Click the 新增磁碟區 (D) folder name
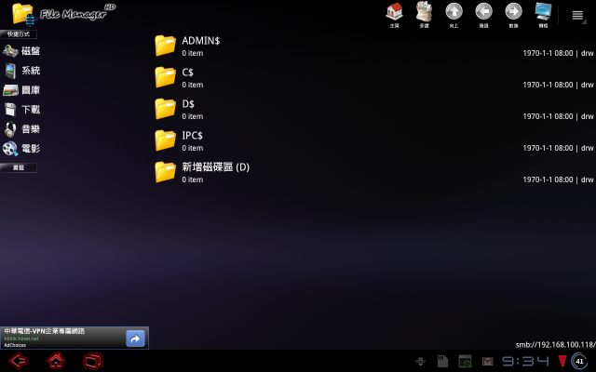The width and height of the screenshot is (596, 372). (x=215, y=167)
